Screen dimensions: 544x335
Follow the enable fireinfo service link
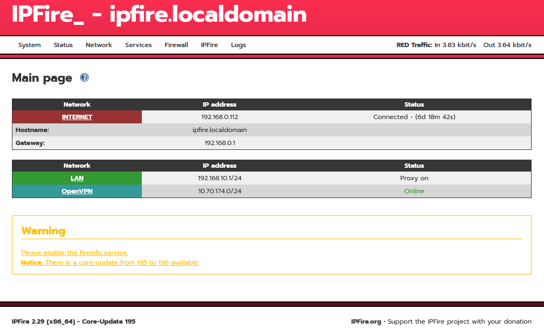[x=75, y=253]
